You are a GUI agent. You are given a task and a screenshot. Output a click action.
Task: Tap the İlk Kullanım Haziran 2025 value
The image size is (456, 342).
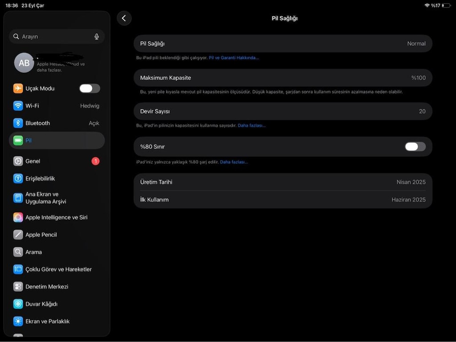pos(408,200)
